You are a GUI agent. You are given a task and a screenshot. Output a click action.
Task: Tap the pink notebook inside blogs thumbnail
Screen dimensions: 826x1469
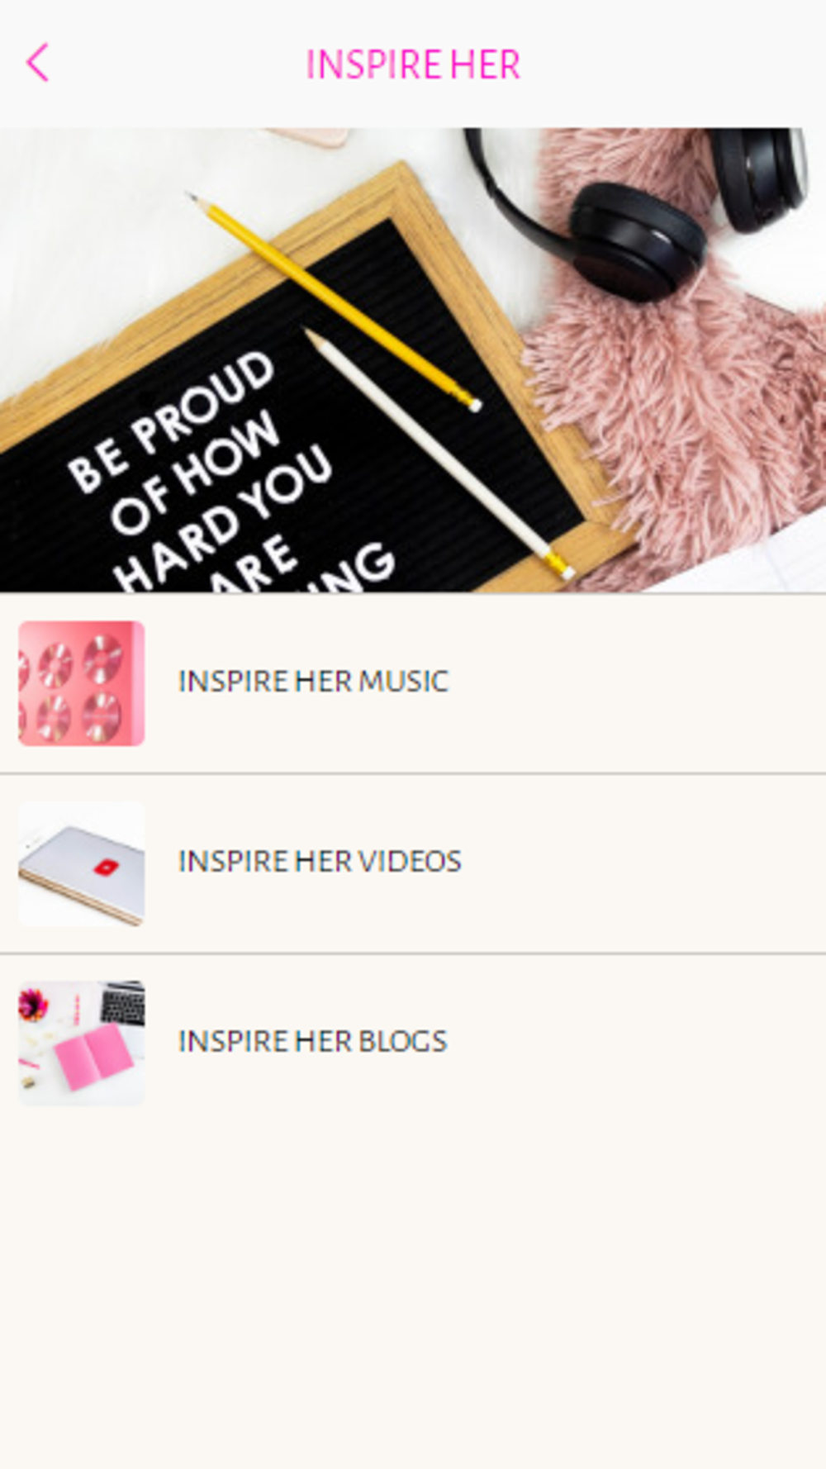click(x=93, y=1058)
